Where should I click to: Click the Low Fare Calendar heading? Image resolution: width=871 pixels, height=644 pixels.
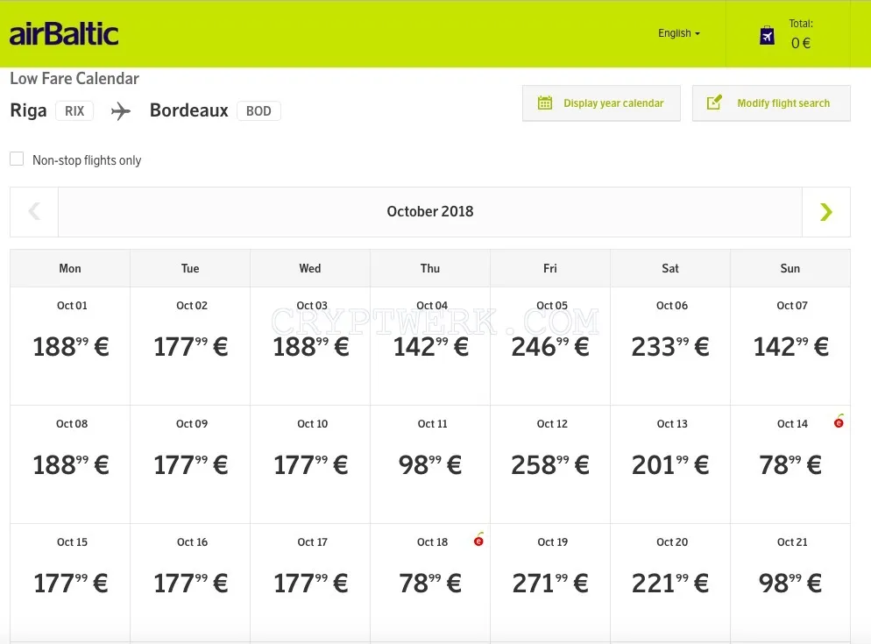click(74, 78)
